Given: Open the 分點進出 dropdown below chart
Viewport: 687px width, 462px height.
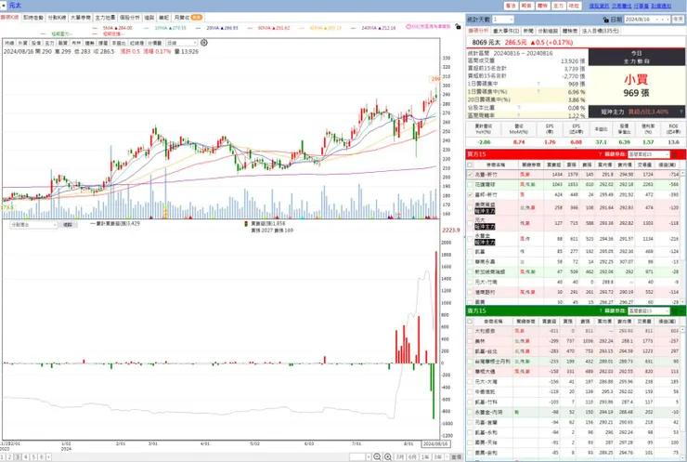Looking at the screenshot, I should (x=34, y=225).
